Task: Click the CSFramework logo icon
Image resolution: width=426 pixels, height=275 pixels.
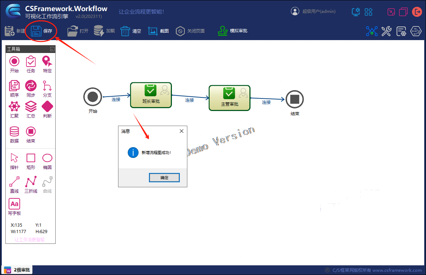Action: point(13,11)
